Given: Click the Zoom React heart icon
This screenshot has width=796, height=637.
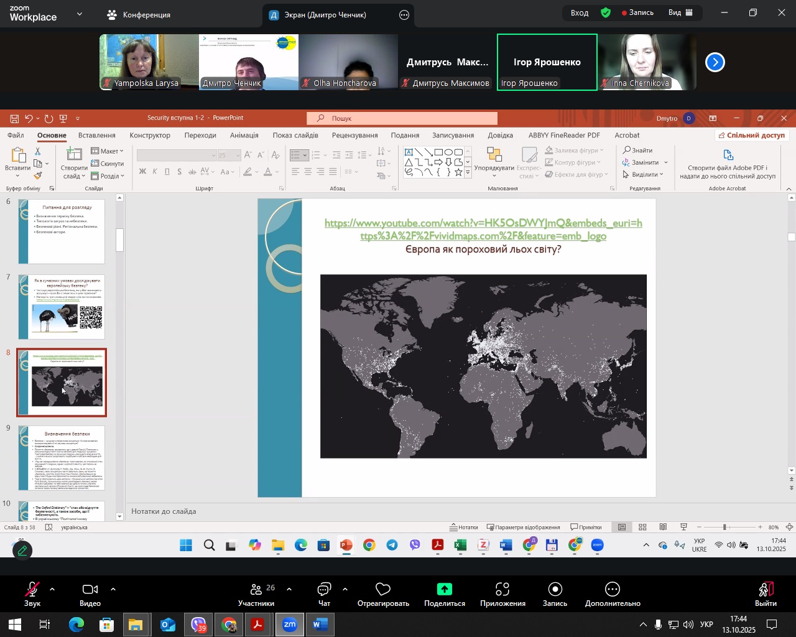Looking at the screenshot, I should [x=383, y=589].
